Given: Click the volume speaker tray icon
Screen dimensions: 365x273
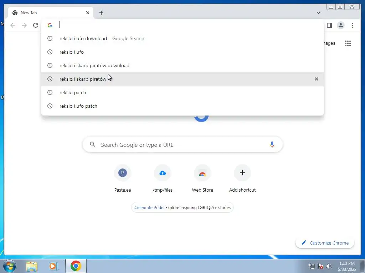Looking at the screenshot, I should [329, 266].
